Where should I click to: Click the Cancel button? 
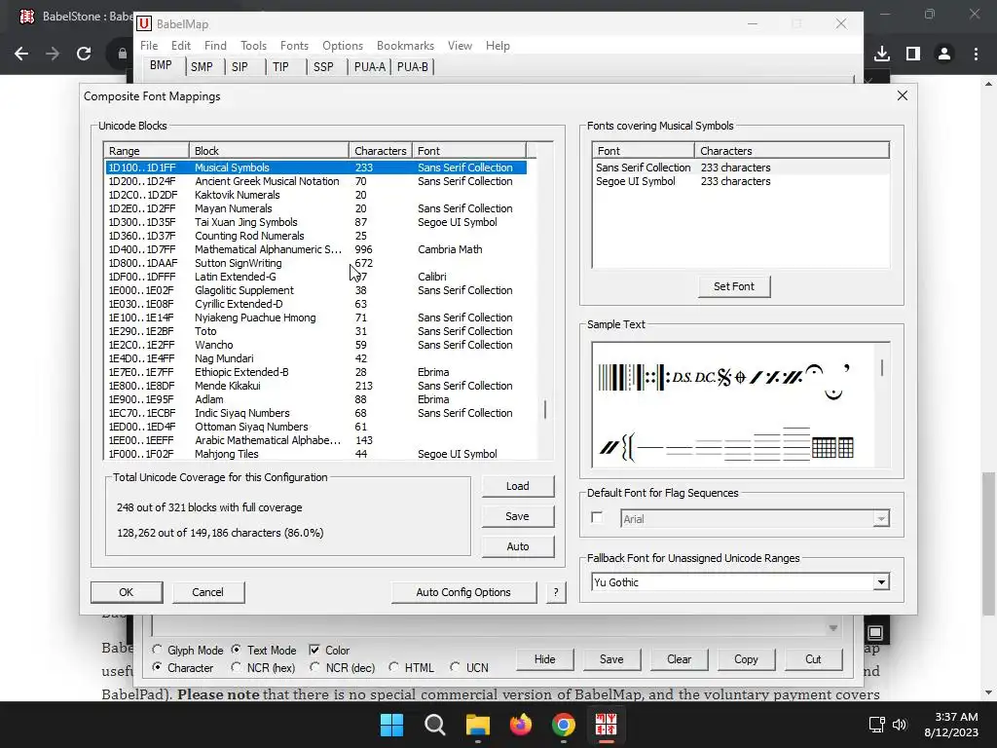click(x=208, y=592)
